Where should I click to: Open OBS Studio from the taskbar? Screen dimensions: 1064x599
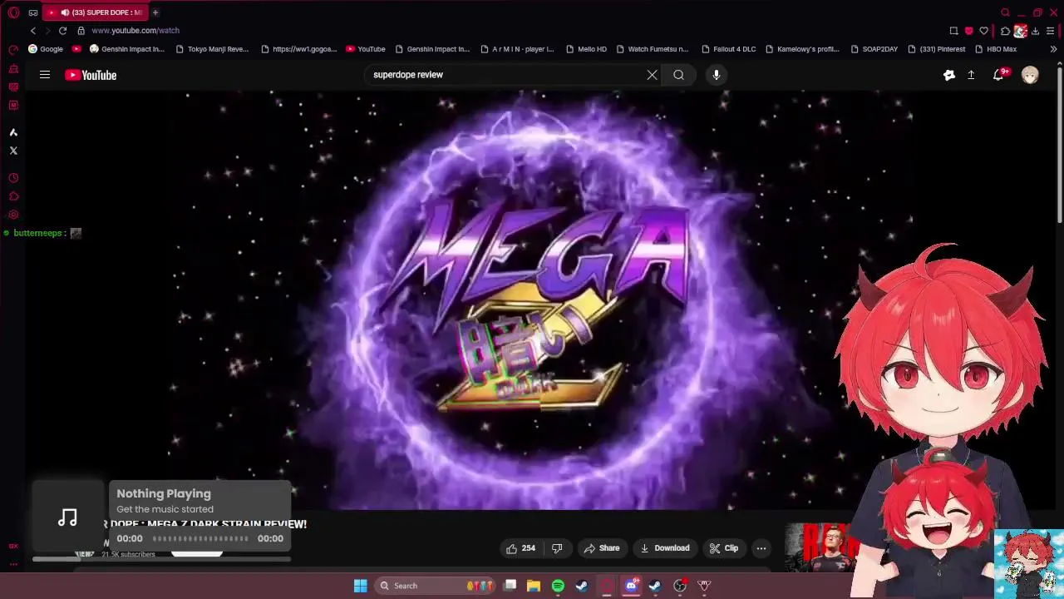680,586
